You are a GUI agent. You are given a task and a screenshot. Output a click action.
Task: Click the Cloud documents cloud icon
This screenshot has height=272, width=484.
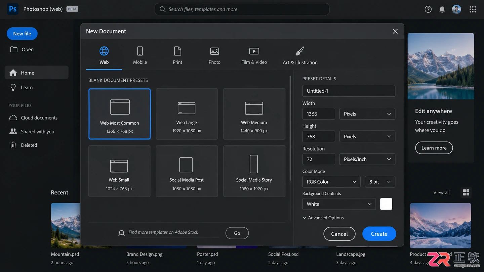click(x=13, y=118)
